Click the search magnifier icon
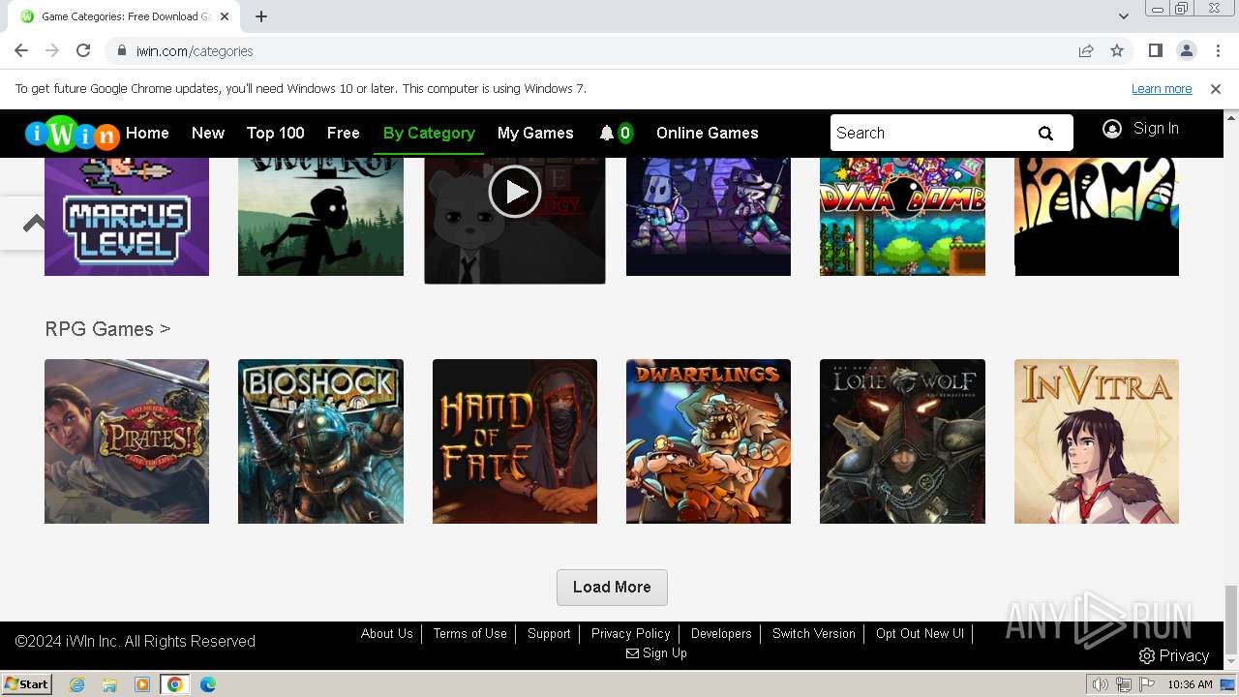1239x697 pixels. tap(1045, 134)
